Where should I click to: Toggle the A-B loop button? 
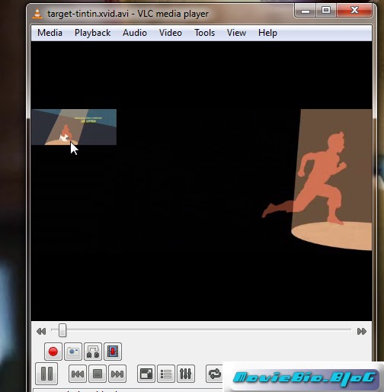pyautogui.click(x=93, y=352)
